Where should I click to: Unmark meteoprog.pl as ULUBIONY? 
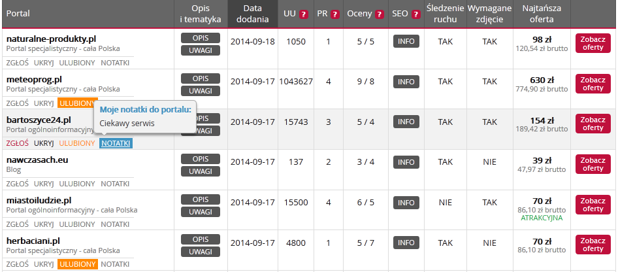[x=77, y=103]
